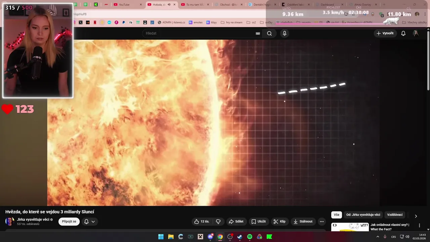Click the taskbar microphone tray icon
This screenshot has width=430, height=242.
[385, 237]
